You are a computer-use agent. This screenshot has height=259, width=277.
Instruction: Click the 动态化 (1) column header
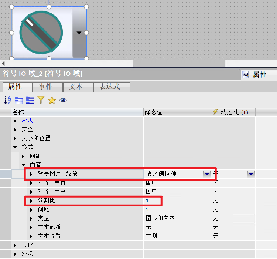(x=233, y=112)
